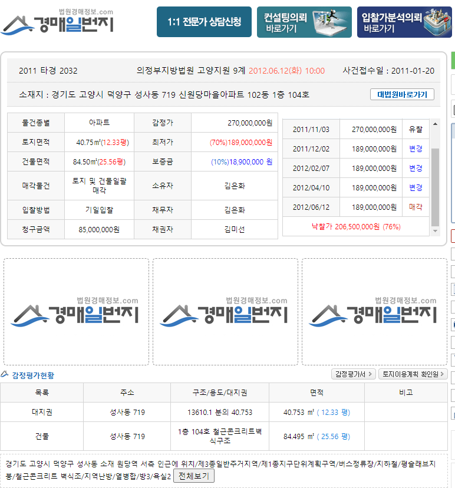Open the first property photo thumbnail
The height and width of the screenshot is (488, 455).
click(76, 312)
